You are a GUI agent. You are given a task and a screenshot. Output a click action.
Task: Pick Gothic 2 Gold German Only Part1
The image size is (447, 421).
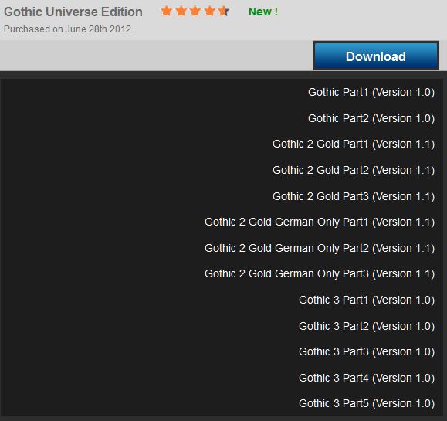(x=320, y=222)
